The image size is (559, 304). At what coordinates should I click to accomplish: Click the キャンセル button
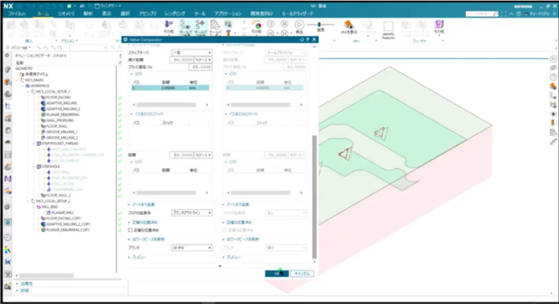coord(301,274)
